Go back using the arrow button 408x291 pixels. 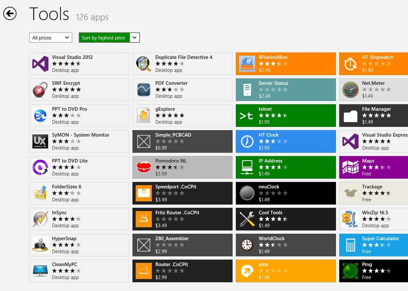[10, 14]
